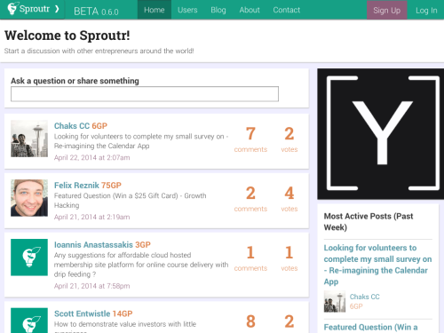Open the sidebar Calendar App survey post link
This screenshot has height=333, width=444.
pyautogui.click(x=377, y=265)
